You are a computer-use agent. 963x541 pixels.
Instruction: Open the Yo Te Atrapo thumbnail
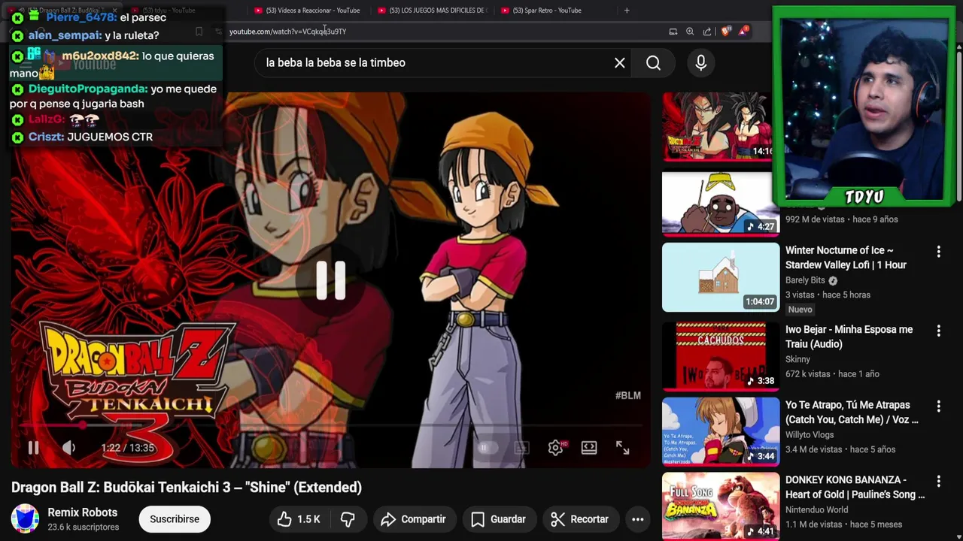click(x=721, y=431)
